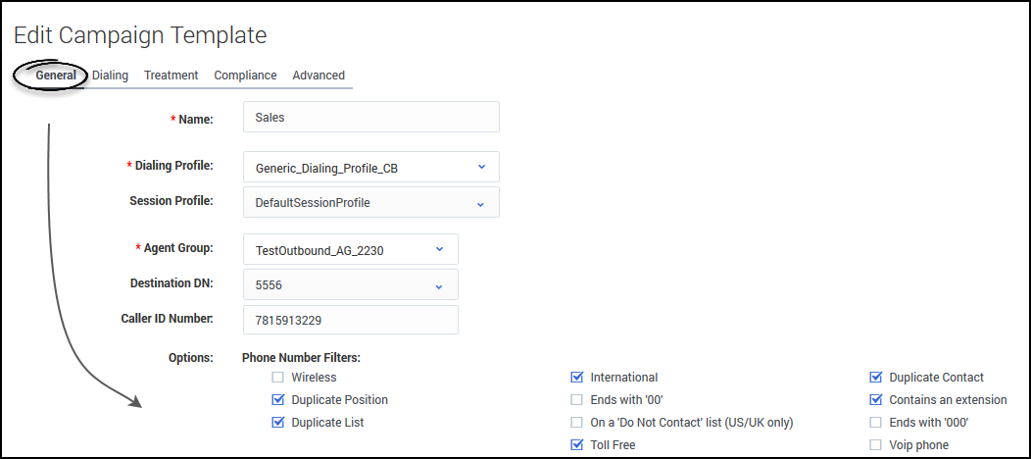
Task: Switch to the Dialing tab
Action: (110, 75)
